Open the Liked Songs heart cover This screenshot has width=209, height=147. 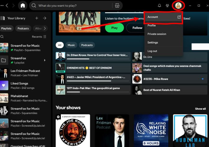4,86
